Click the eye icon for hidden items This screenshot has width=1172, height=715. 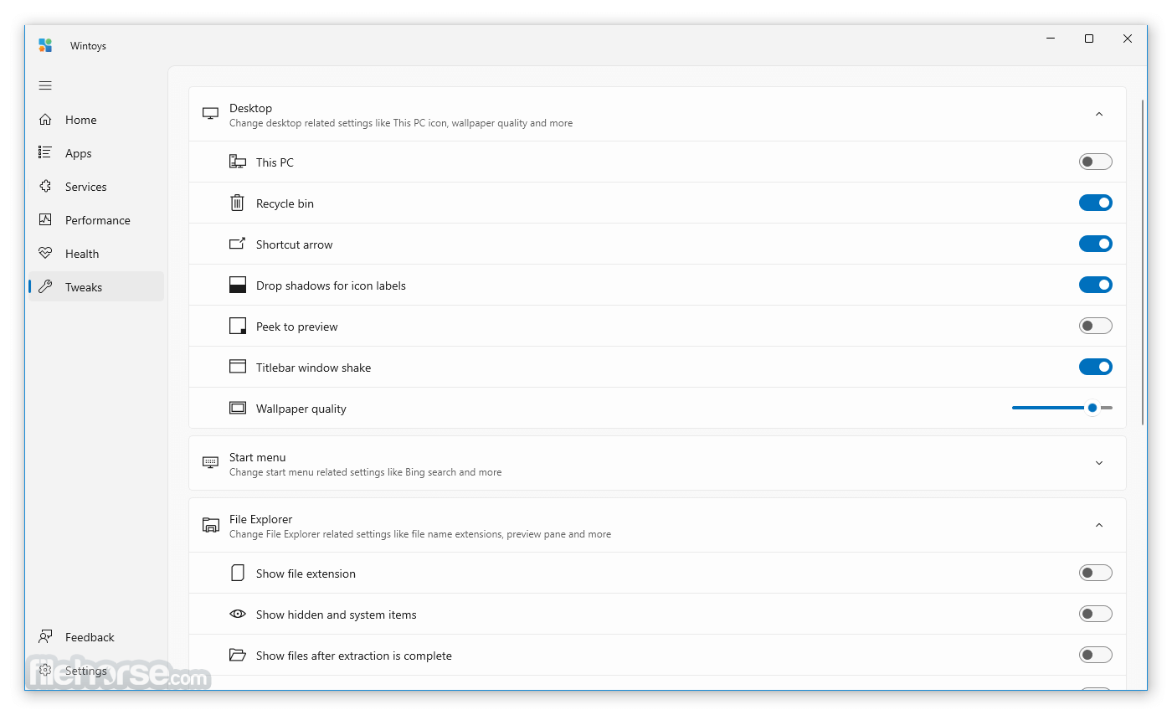click(x=238, y=614)
